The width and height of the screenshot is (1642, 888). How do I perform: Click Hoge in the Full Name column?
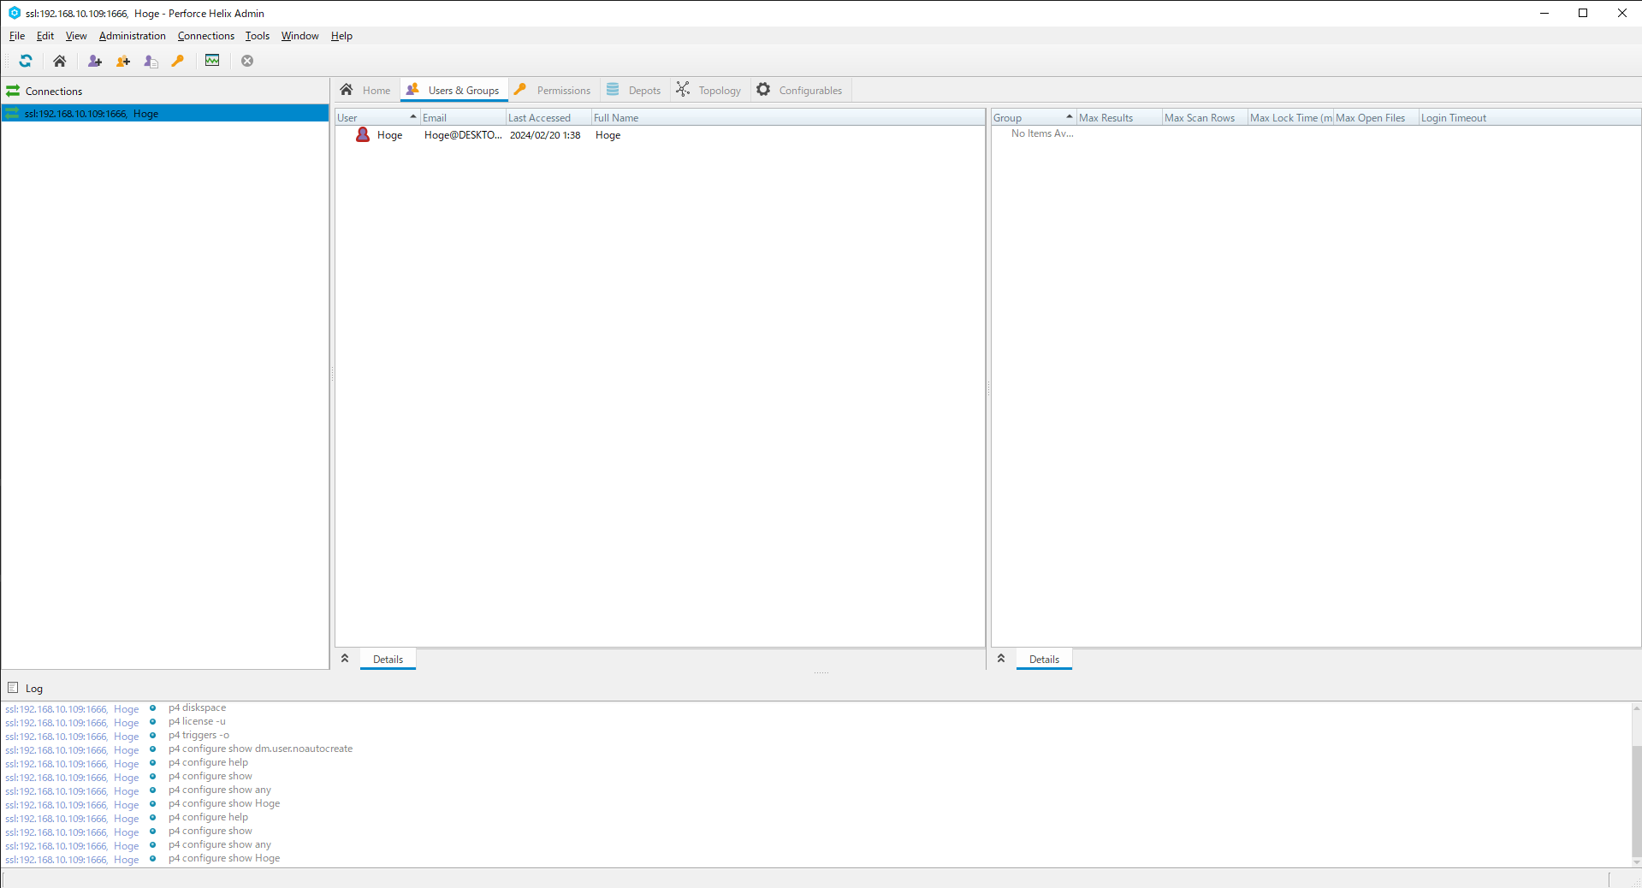tap(608, 135)
